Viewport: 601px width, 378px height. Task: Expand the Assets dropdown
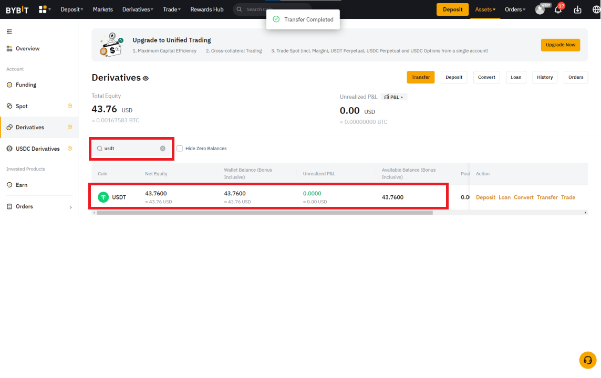pyautogui.click(x=485, y=9)
